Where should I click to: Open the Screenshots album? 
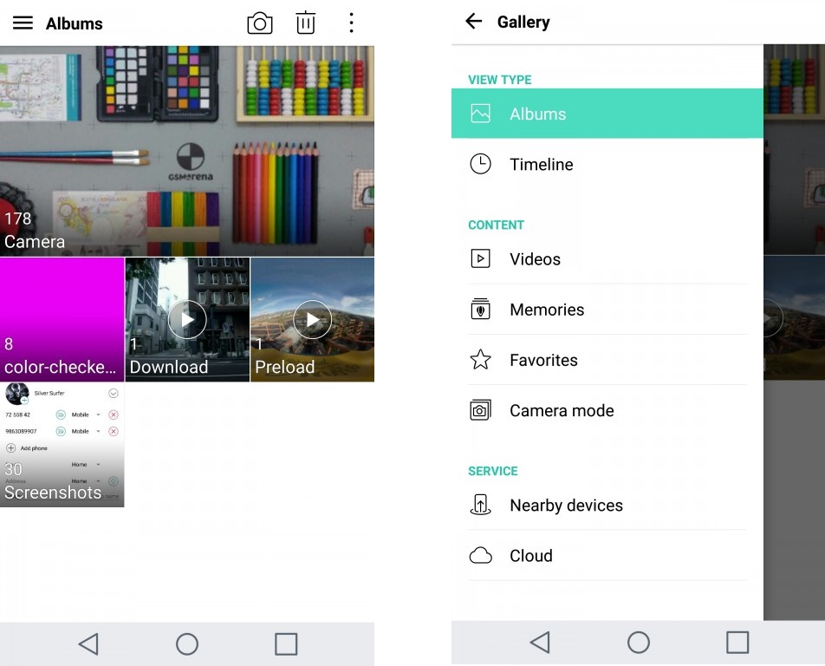pyautogui.click(x=62, y=445)
